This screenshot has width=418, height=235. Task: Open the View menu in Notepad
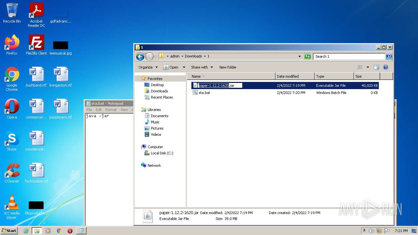click(x=124, y=110)
